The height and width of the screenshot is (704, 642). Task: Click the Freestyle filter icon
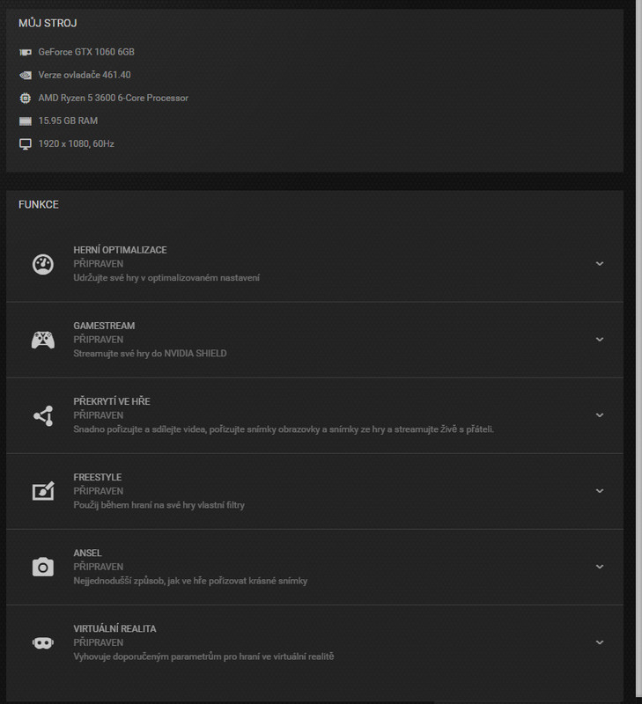pos(42,491)
